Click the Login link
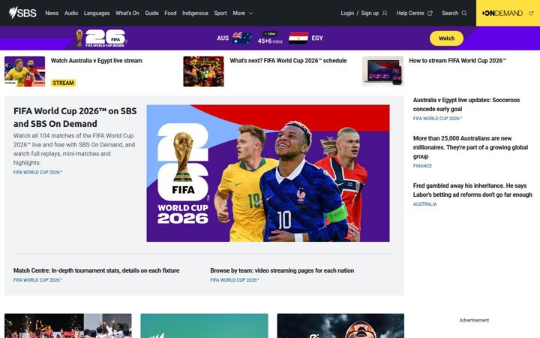Image resolution: width=540 pixels, height=338 pixels. click(347, 13)
